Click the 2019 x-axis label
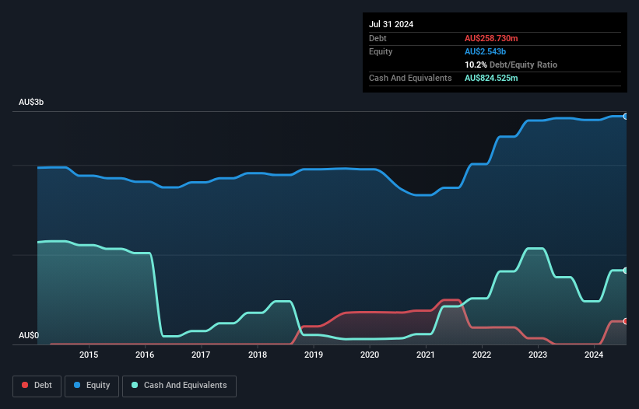This screenshot has height=409, width=639. 314,355
